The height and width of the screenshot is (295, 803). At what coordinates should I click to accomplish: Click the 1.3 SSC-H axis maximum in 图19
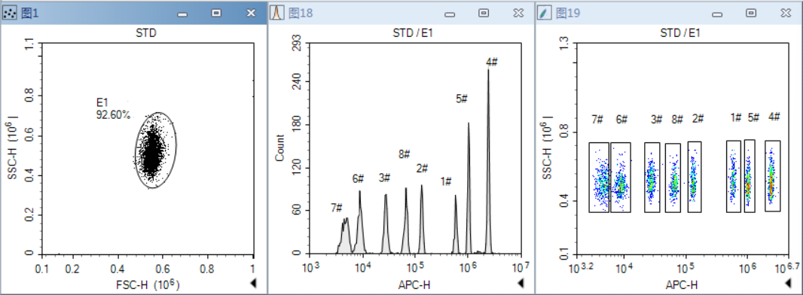(x=564, y=44)
